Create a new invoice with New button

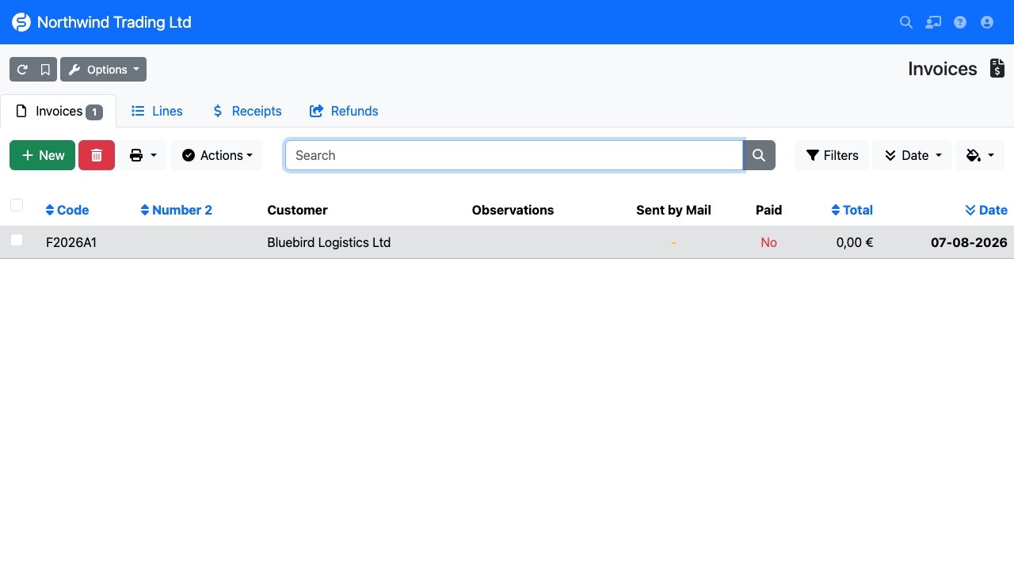[x=43, y=155]
